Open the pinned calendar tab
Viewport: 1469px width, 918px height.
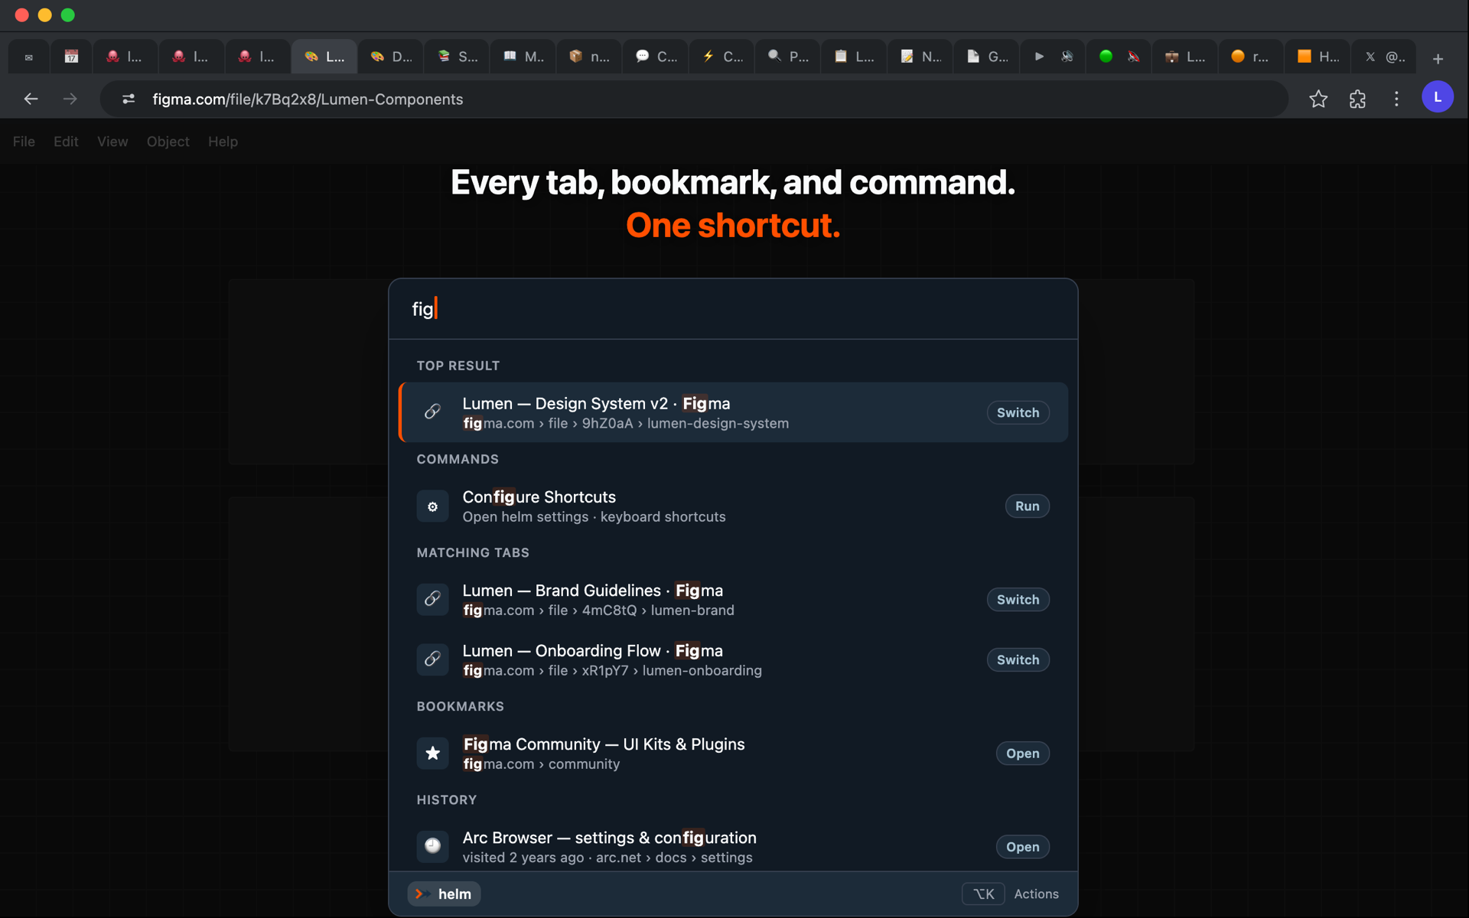pyautogui.click(x=71, y=57)
